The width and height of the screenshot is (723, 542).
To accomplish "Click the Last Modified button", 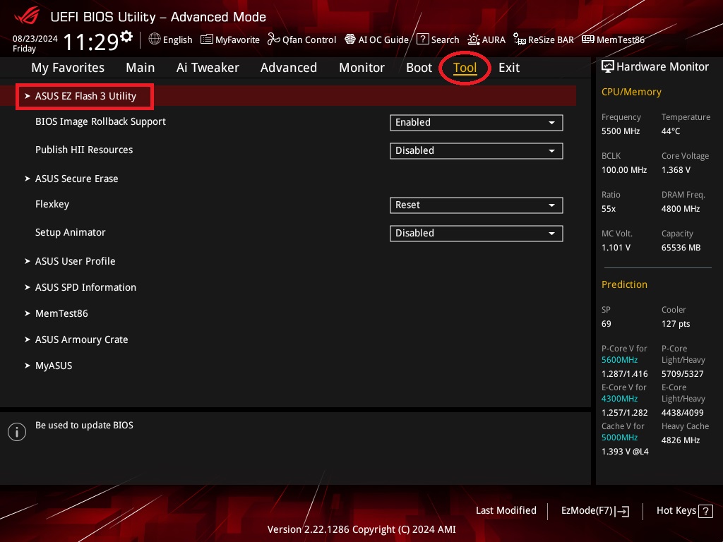I will click(x=506, y=510).
